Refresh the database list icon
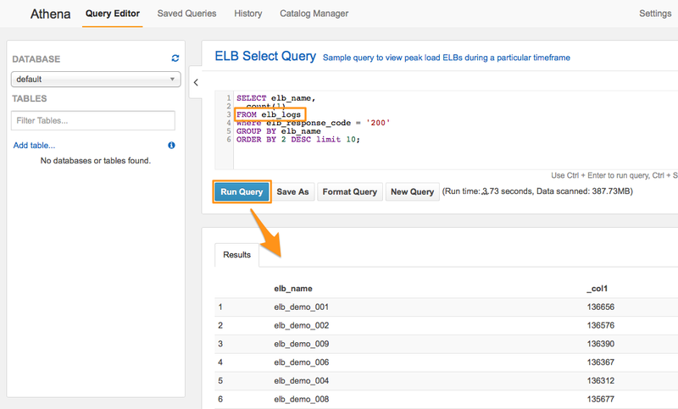This screenshot has width=678, height=409. pyautogui.click(x=175, y=58)
